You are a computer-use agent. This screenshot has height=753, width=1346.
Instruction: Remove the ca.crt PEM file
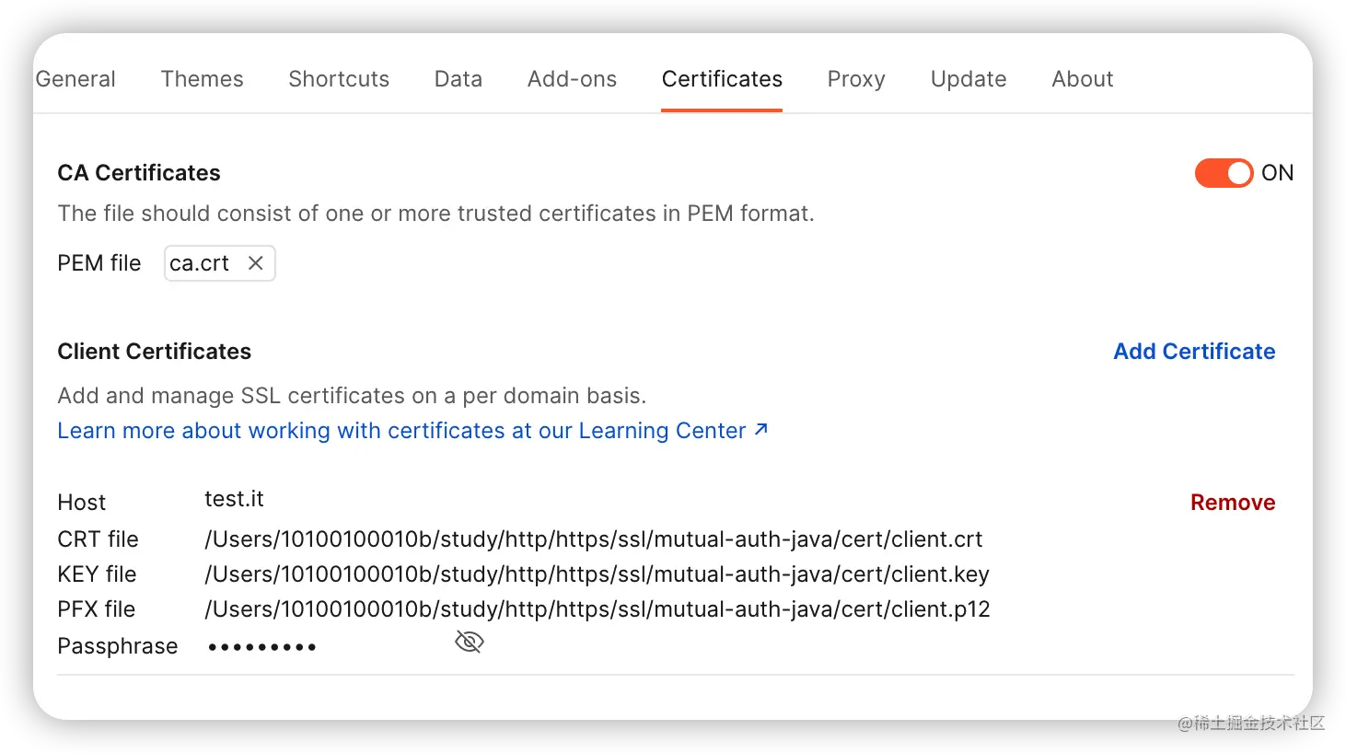(x=256, y=263)
